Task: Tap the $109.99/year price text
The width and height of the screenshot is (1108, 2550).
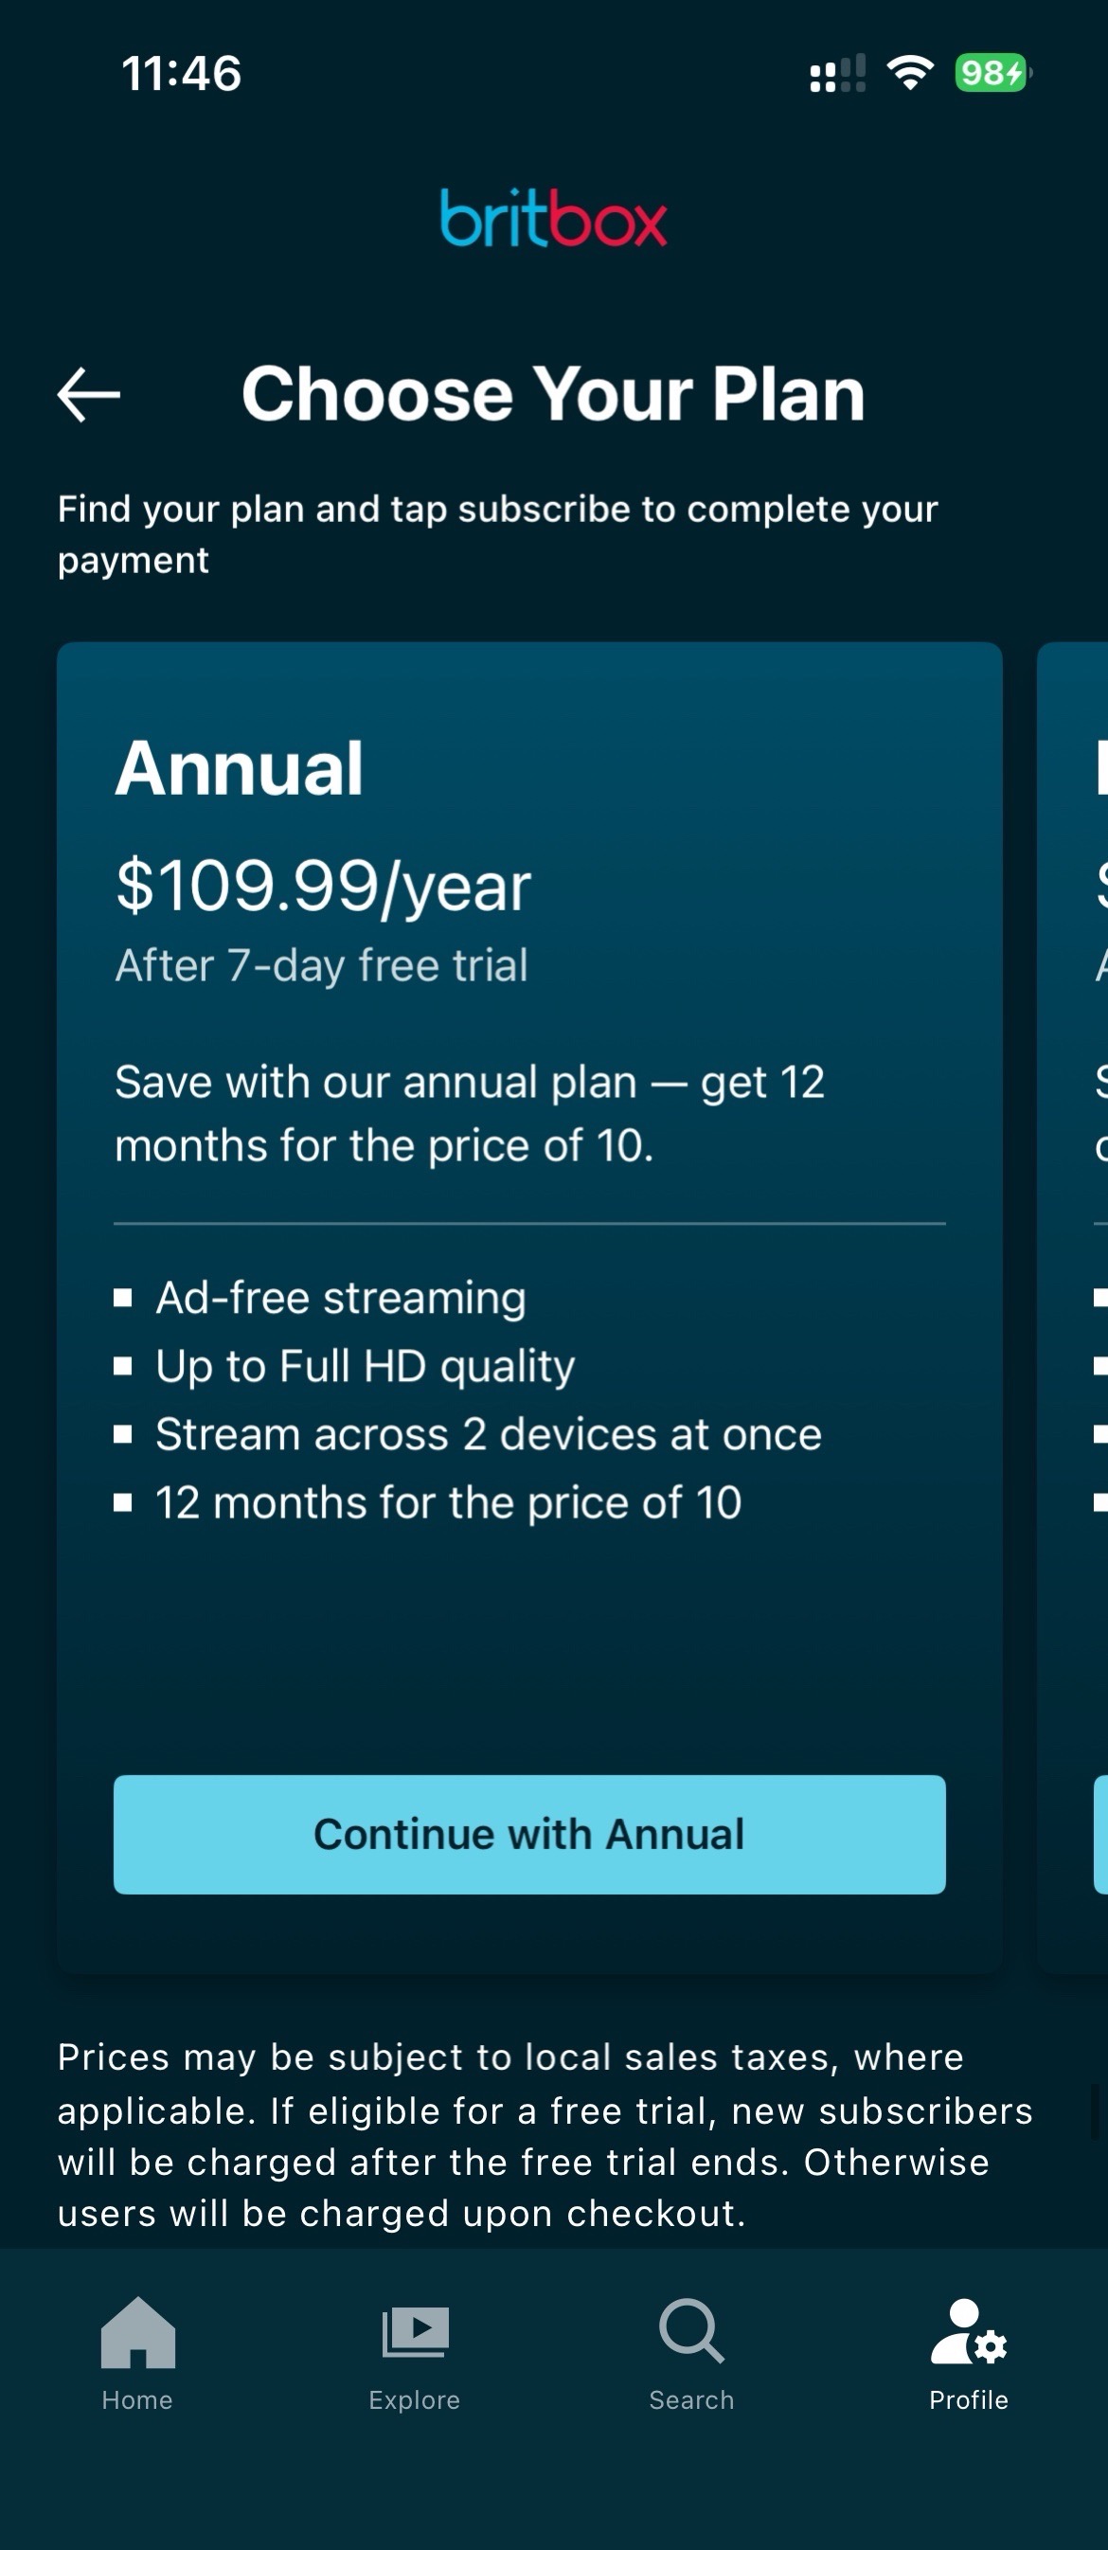Action: coord(324,885)
